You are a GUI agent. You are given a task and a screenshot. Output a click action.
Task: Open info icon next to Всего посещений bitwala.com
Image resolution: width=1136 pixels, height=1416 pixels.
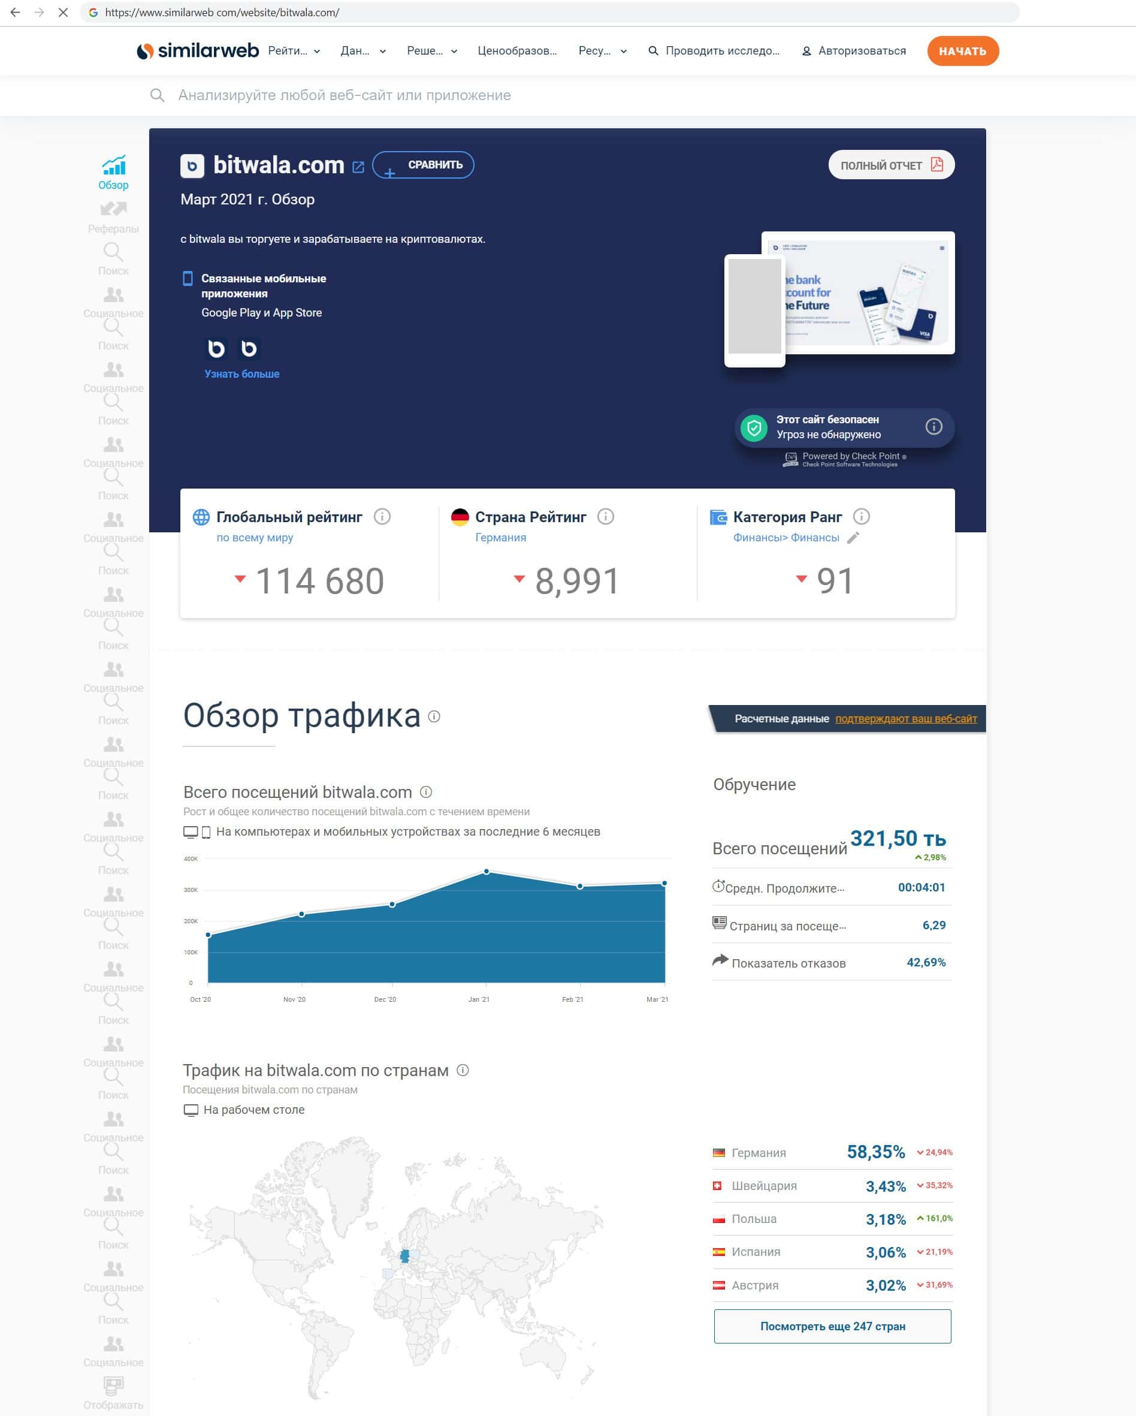tap(426, 792)
